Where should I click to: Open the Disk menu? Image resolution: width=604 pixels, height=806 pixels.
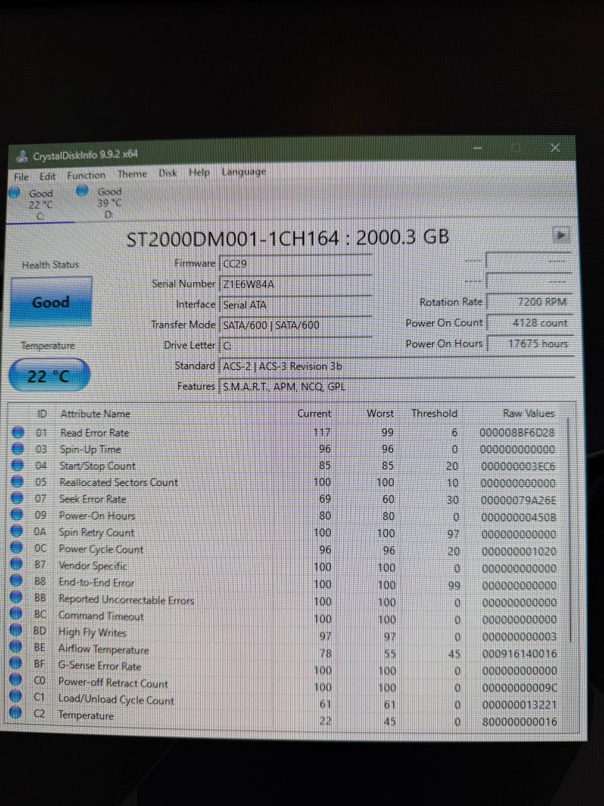[167, 173]
